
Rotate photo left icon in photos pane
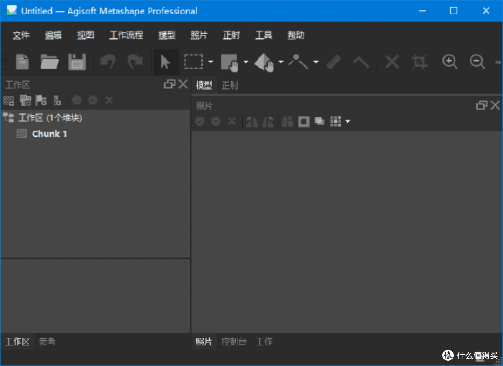click(x=251, y=121)
